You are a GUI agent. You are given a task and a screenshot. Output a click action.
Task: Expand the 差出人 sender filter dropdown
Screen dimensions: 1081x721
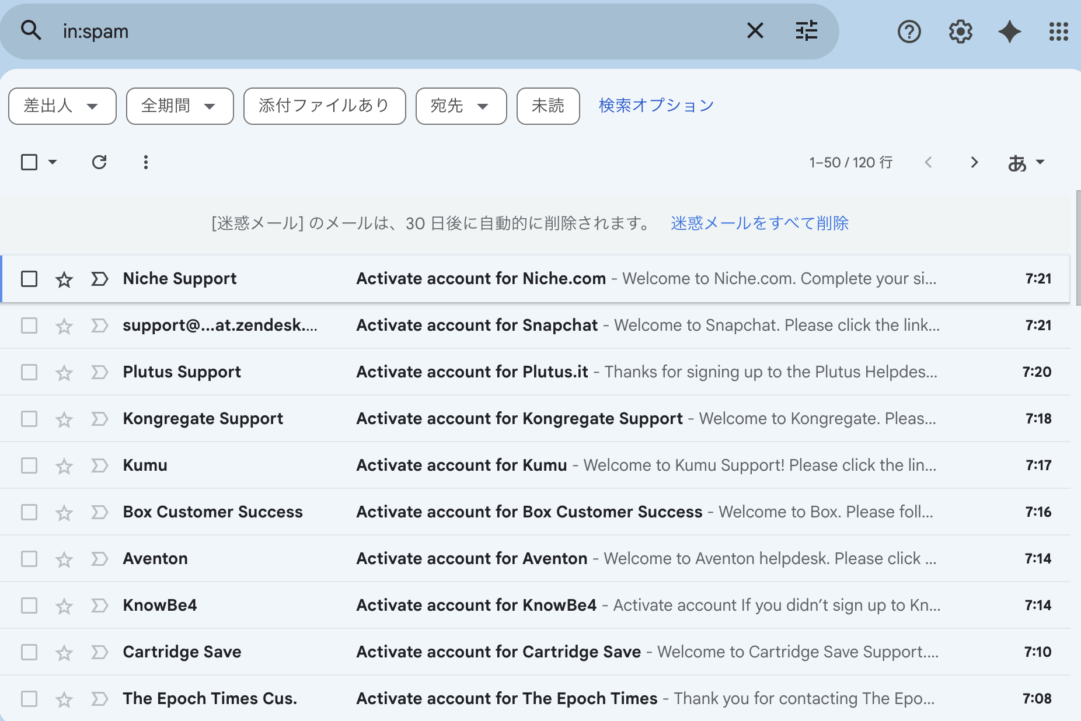pyautogui.click(x=62, y=106)
